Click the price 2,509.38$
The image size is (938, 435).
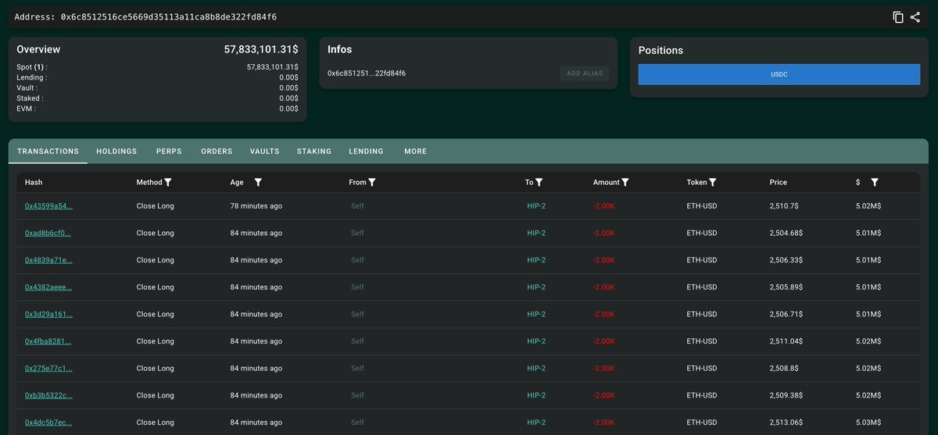tap(786, 395)
